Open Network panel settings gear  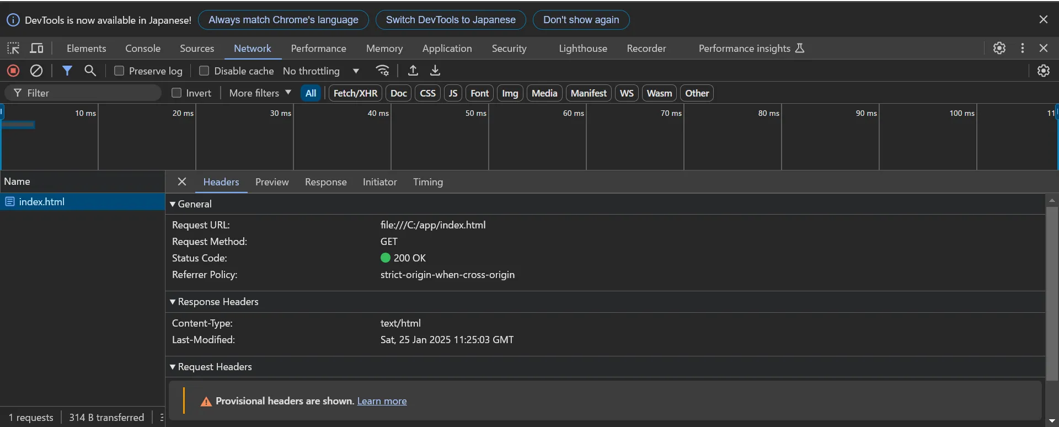[x=1043, y=71]
